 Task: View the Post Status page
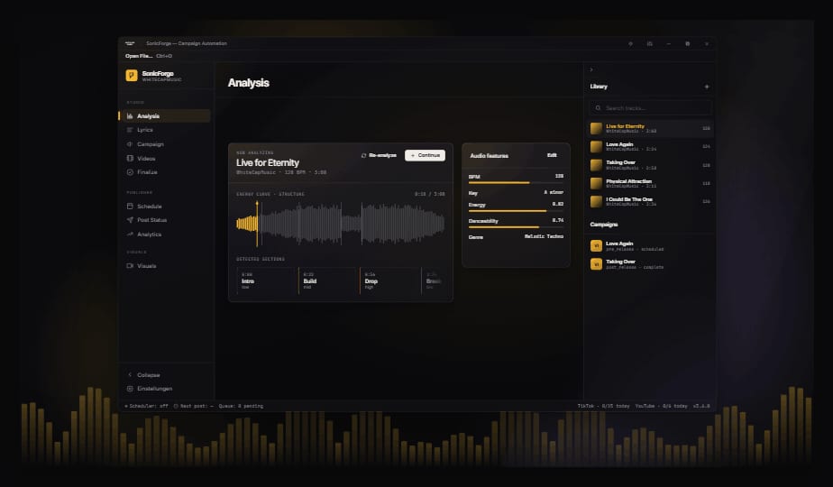click(x=165, y=220)
